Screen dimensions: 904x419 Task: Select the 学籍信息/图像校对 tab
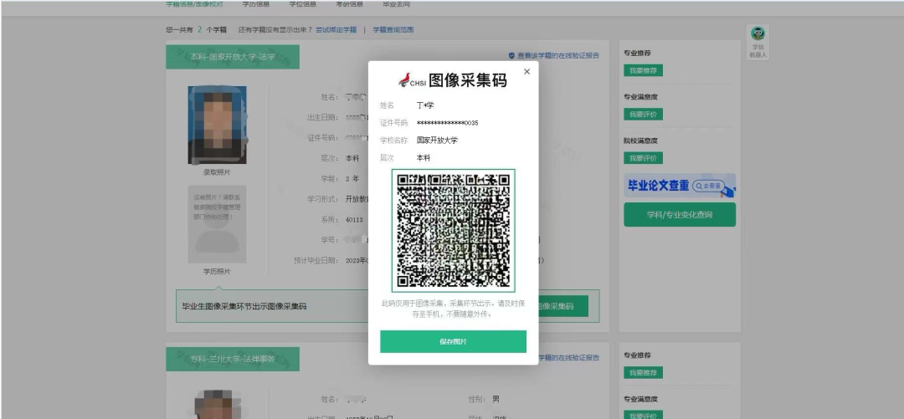pos(195,3)
